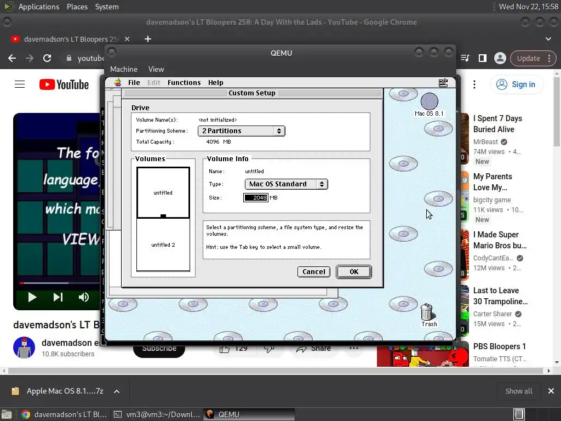Select the Mac OS 8.1 disk icon
This screenshot has height=421, width=561.
429,105
